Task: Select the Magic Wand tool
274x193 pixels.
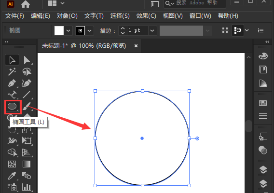Action: [12, 72]
